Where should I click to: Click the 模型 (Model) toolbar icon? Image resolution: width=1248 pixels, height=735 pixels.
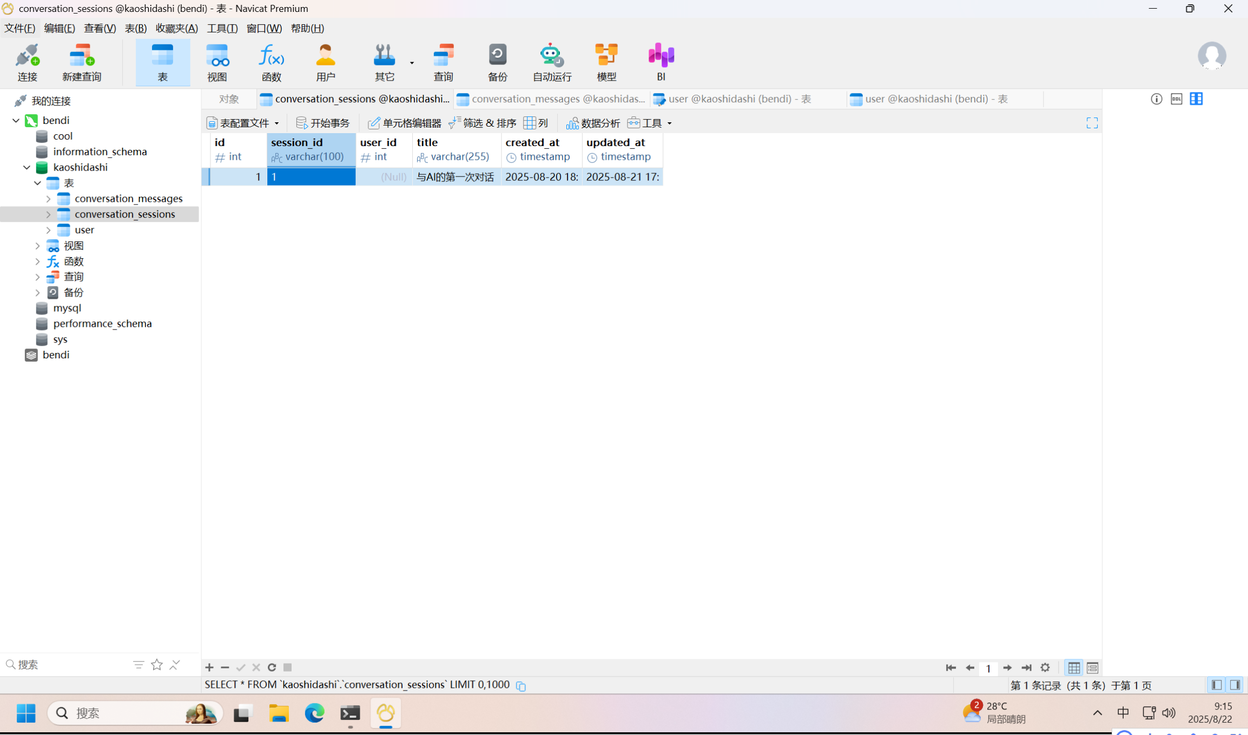(606, 62)
